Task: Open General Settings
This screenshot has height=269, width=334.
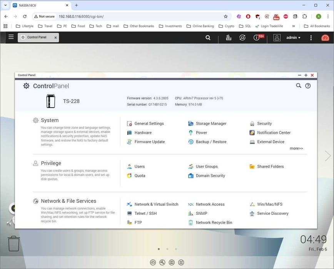Action: [x=145, y=124]
